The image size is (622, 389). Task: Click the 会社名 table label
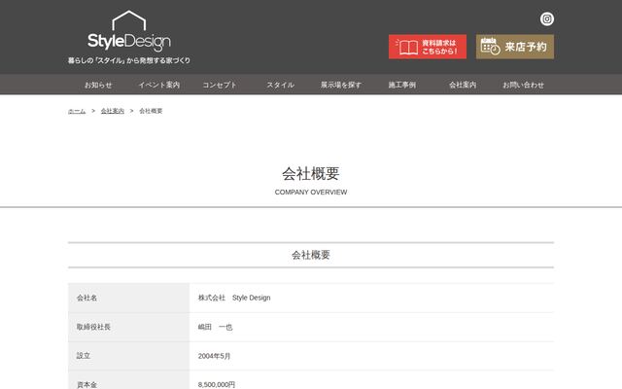point(86,298)
